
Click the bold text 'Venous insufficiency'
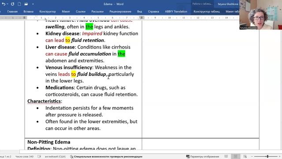[69, 68]
